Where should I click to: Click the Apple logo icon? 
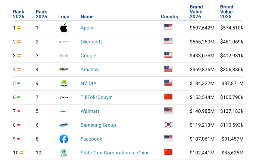tap(64, 28)
